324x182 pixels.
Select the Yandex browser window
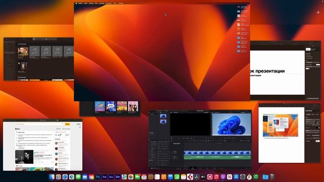pyautogui.click(x=43, y=145)
